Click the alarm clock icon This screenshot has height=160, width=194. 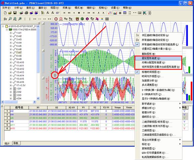77,19
